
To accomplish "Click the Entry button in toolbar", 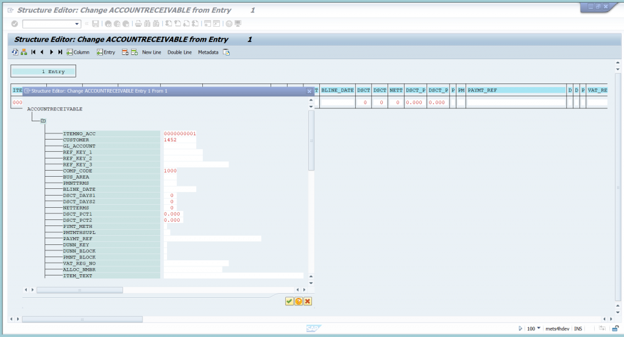I will pos(106,52).
